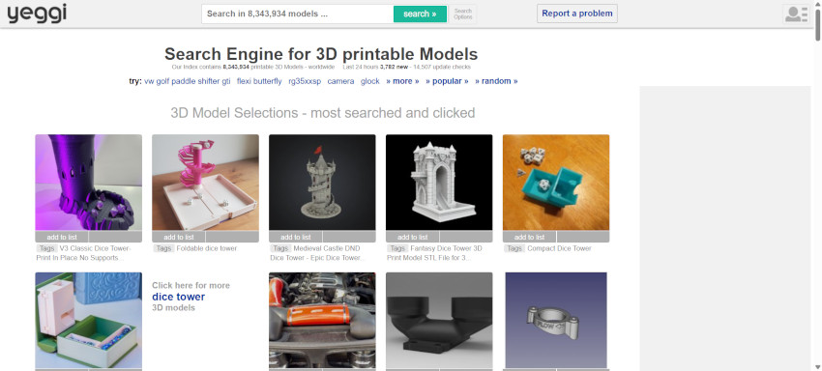Open the orange engine intake thumbnail

click(x=322, y=320)
